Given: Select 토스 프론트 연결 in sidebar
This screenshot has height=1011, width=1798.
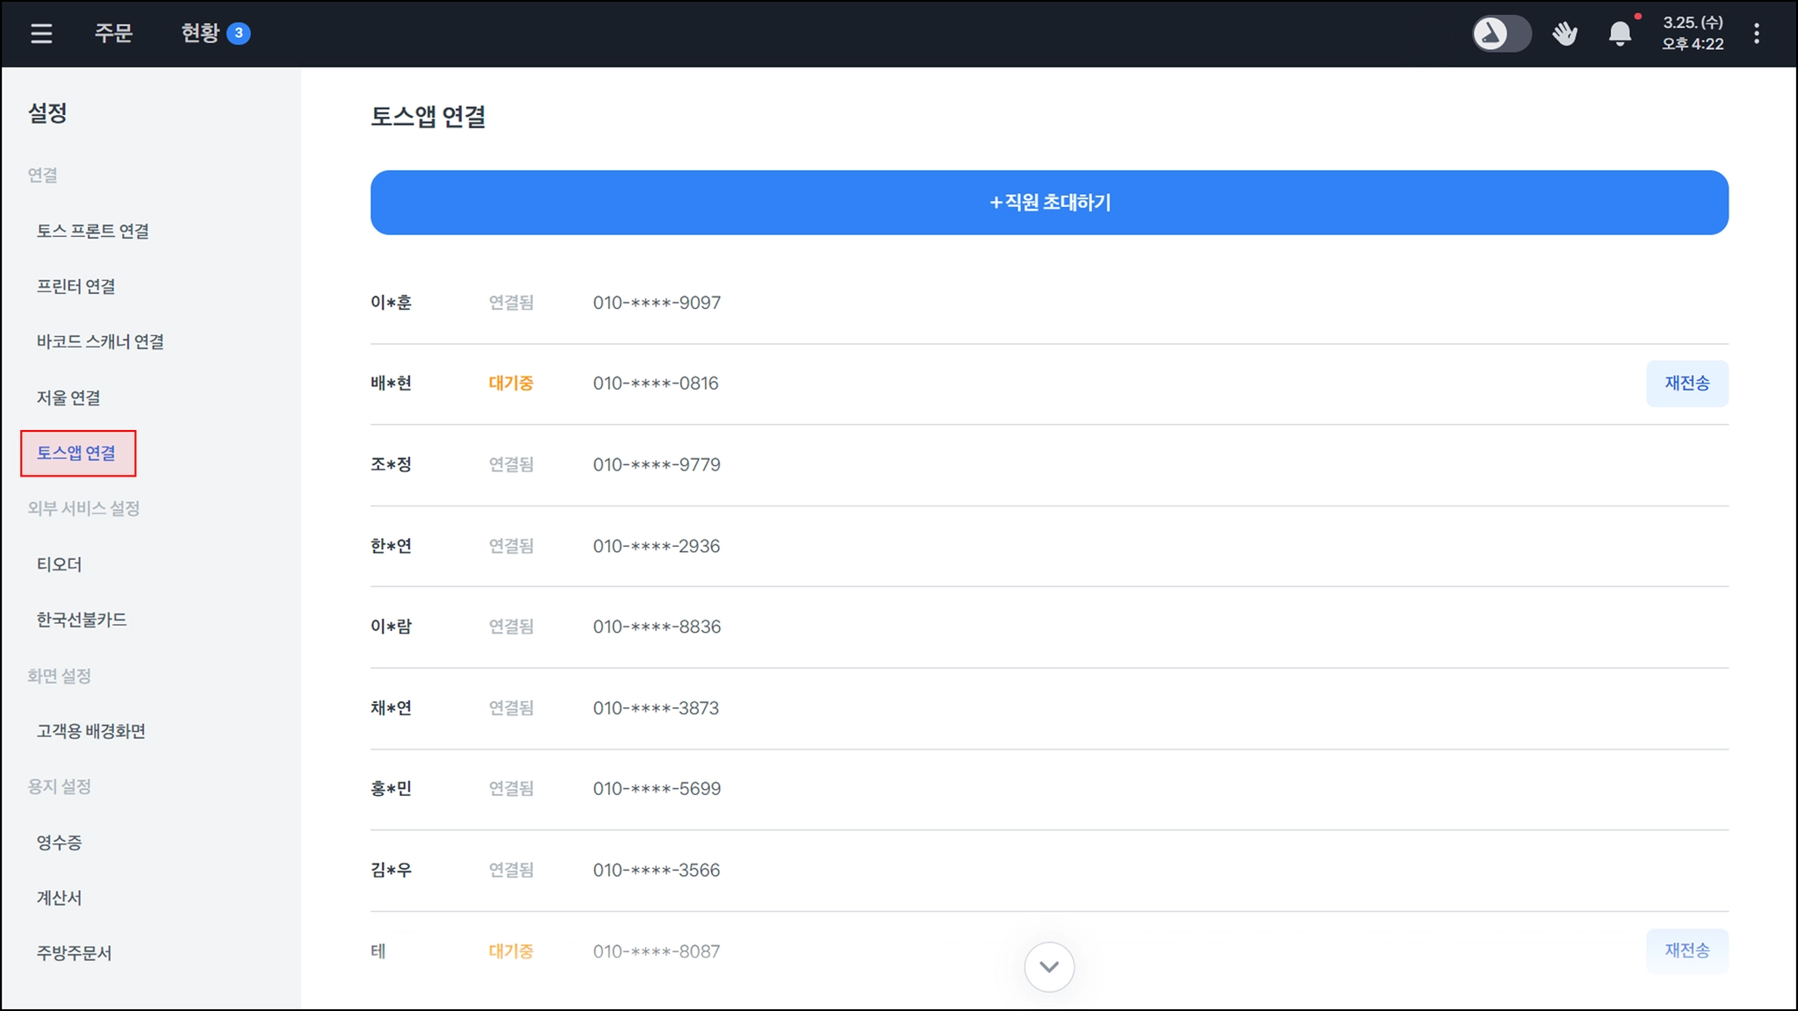Looking at the screenshot, I should 92,231.
